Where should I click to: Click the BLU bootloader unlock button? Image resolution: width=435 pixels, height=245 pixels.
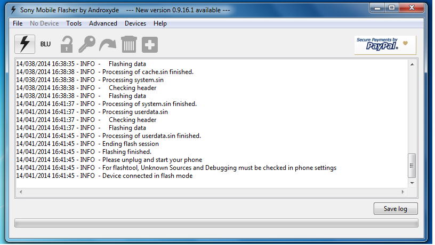[46, 44]
